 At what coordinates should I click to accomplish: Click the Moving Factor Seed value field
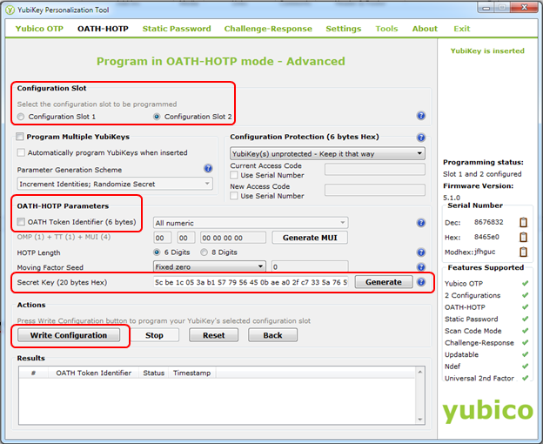(x=310, y=266)
